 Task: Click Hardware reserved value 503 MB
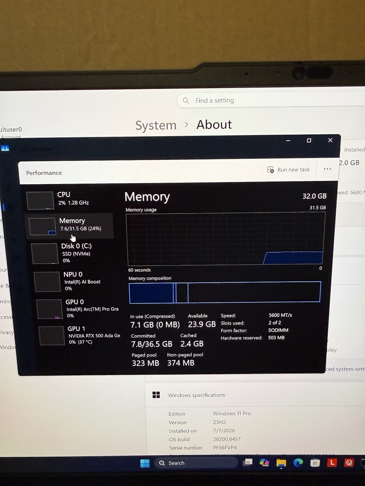276,337
